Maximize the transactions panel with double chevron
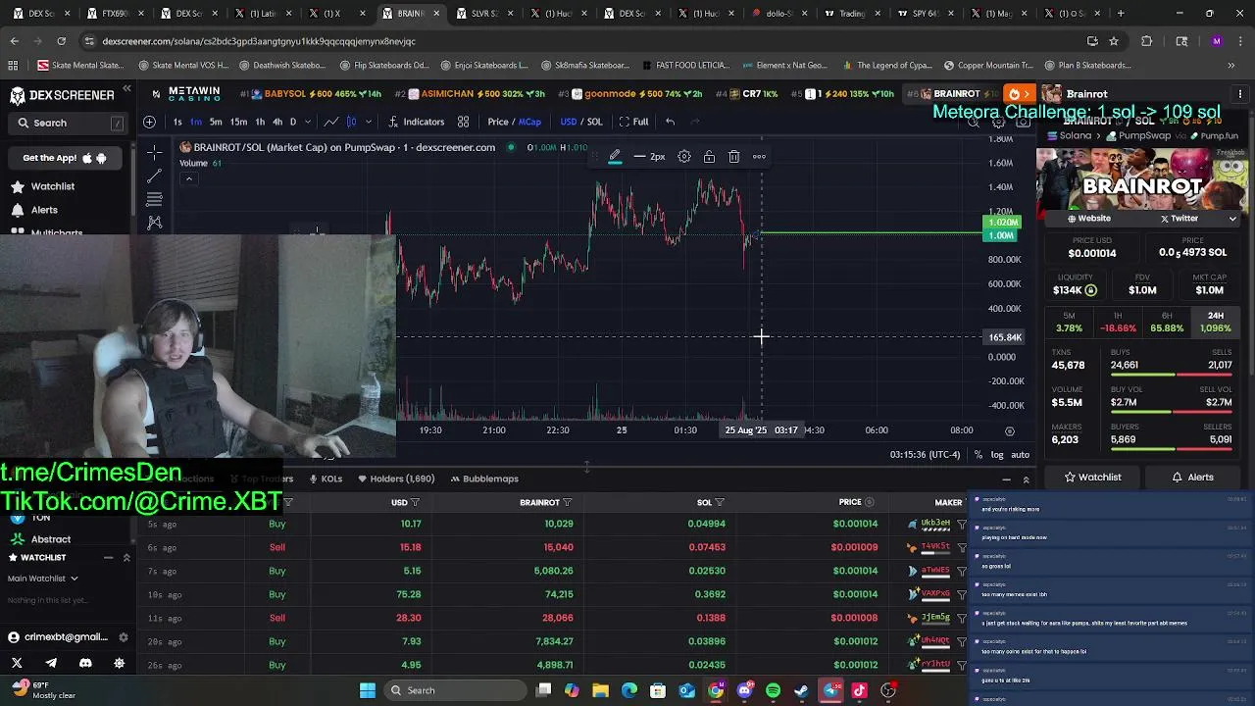The width and height of the screenshot is (1255, 706). point(1026,479)
